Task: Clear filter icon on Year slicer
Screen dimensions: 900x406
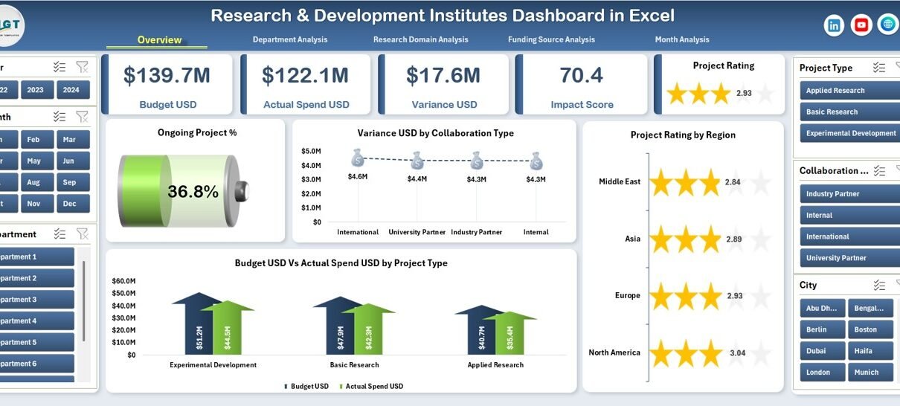Action: click(83, 67)
